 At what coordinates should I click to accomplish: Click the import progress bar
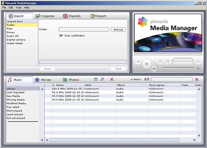[83, 62]
